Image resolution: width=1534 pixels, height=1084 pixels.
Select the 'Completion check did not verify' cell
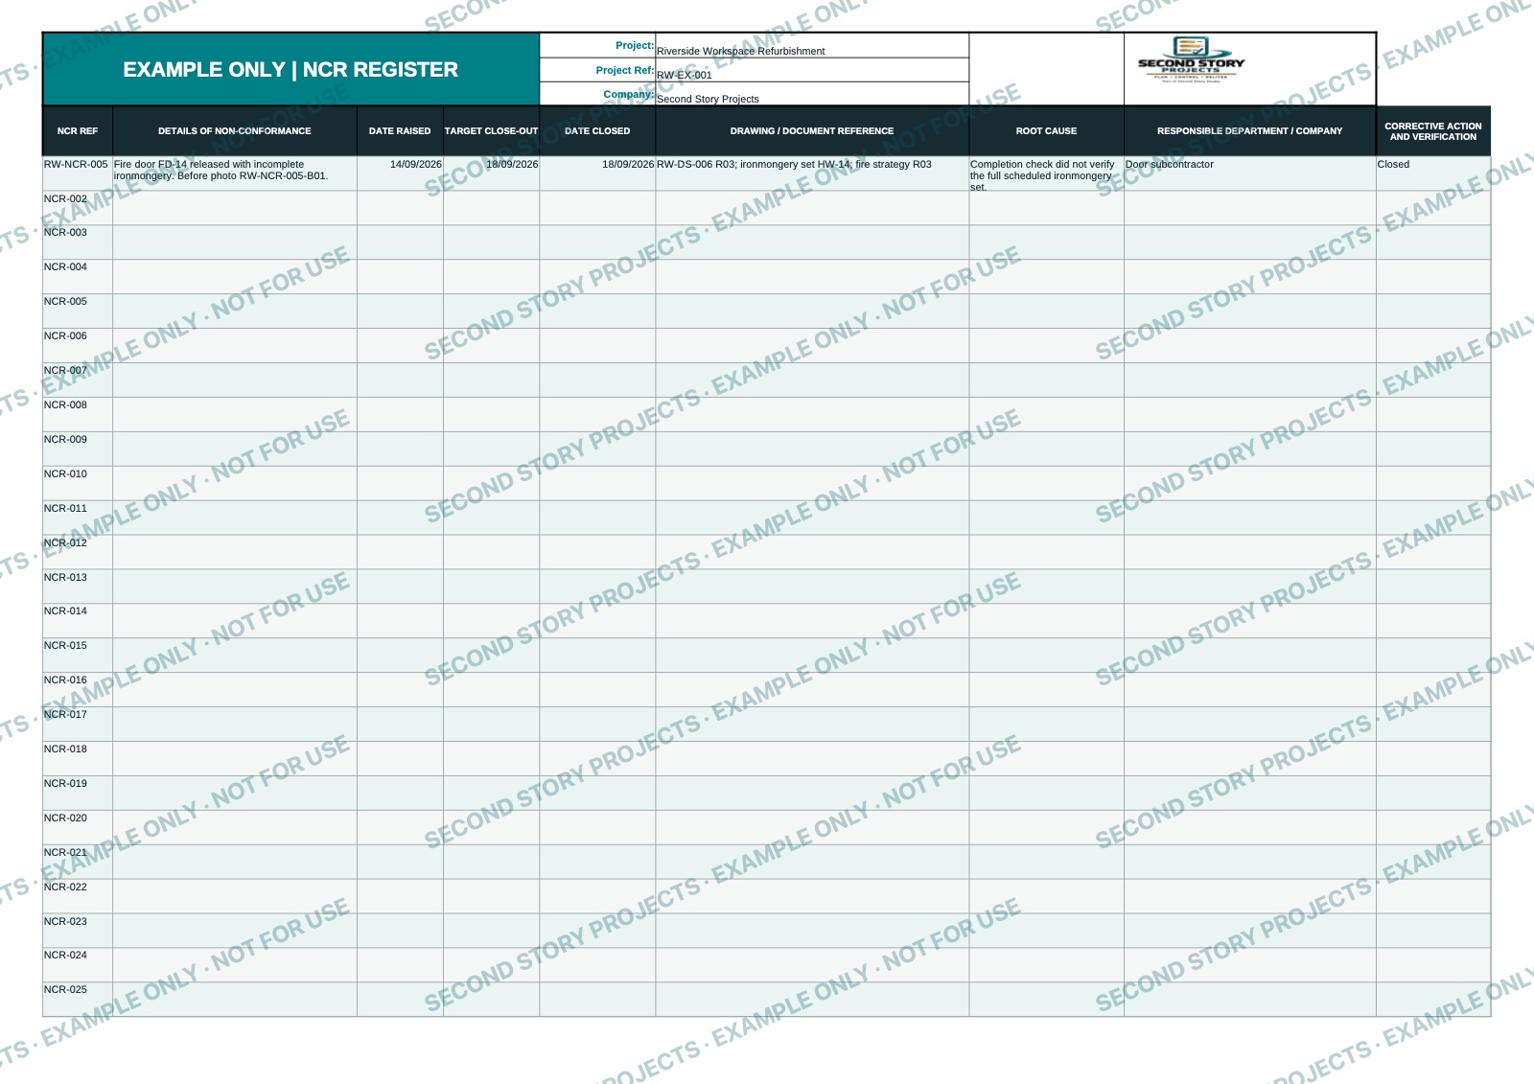click(1046, 173)
